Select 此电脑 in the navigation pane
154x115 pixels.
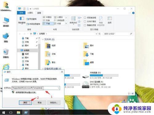pos(27,50)
